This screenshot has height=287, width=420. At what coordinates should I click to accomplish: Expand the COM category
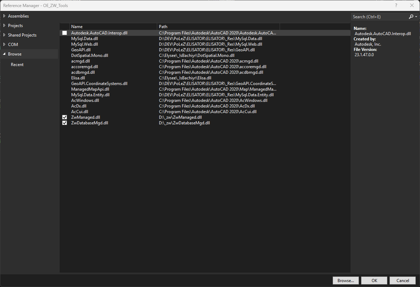click(x=4, y=44)
